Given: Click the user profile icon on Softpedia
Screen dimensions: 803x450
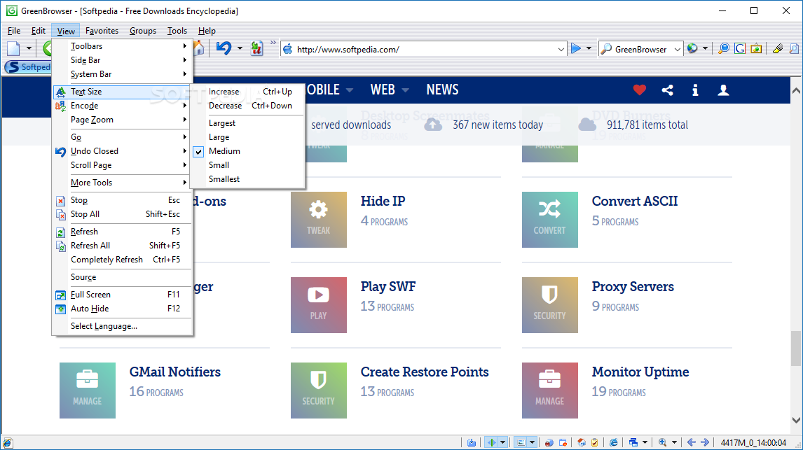Looking at the screenshot, I should click(x=723, y=90).
